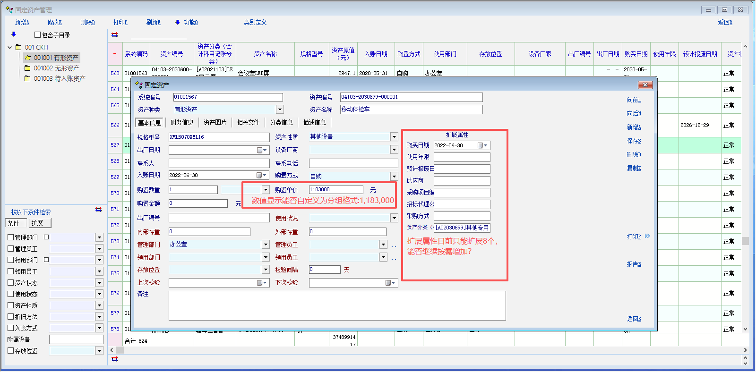Click the swap icon below the horizontal scrollbar

point(114,359)
